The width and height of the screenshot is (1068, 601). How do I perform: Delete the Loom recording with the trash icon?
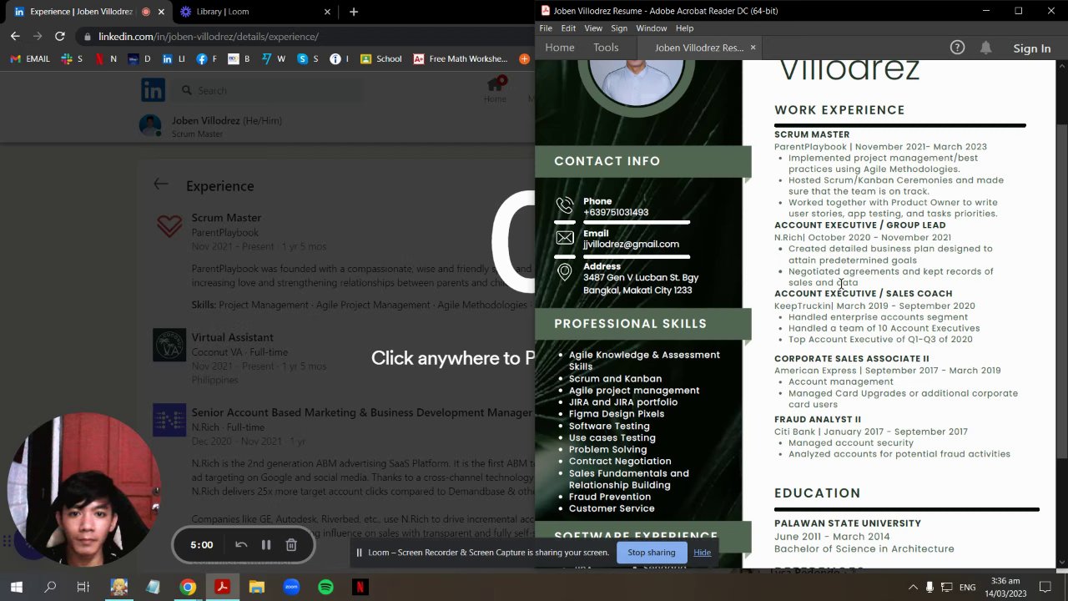click(291, 545)
